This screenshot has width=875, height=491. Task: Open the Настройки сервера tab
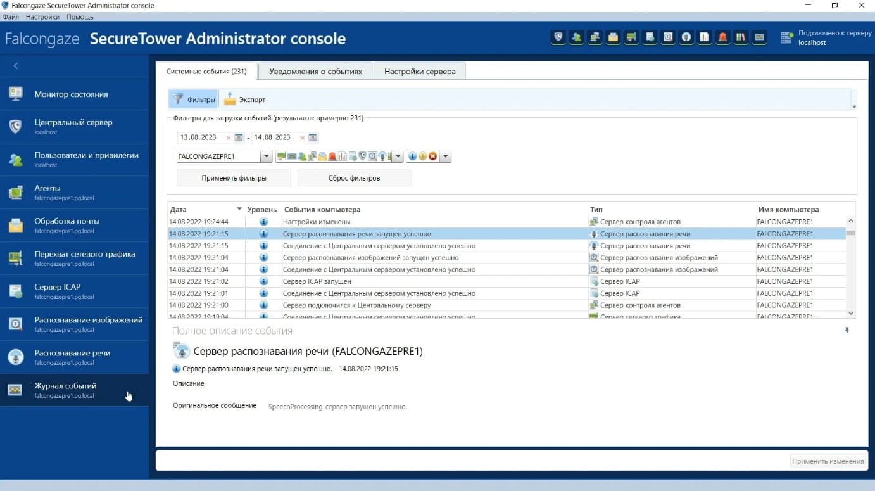click(419, 72)
